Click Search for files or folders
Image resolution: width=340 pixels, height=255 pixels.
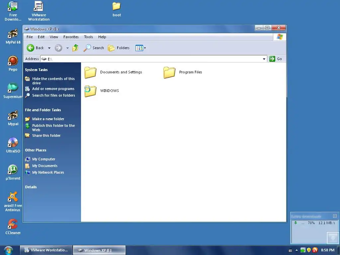click(53, 95)
